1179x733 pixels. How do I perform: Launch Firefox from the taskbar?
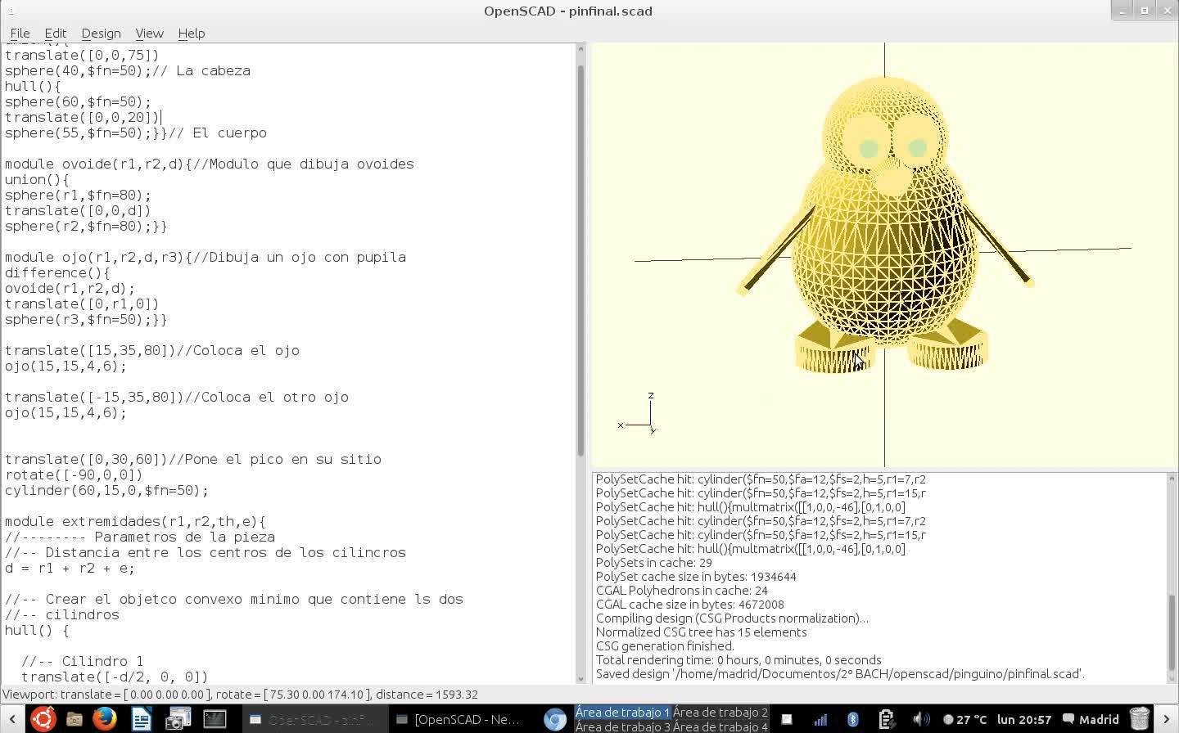(104, 719)
